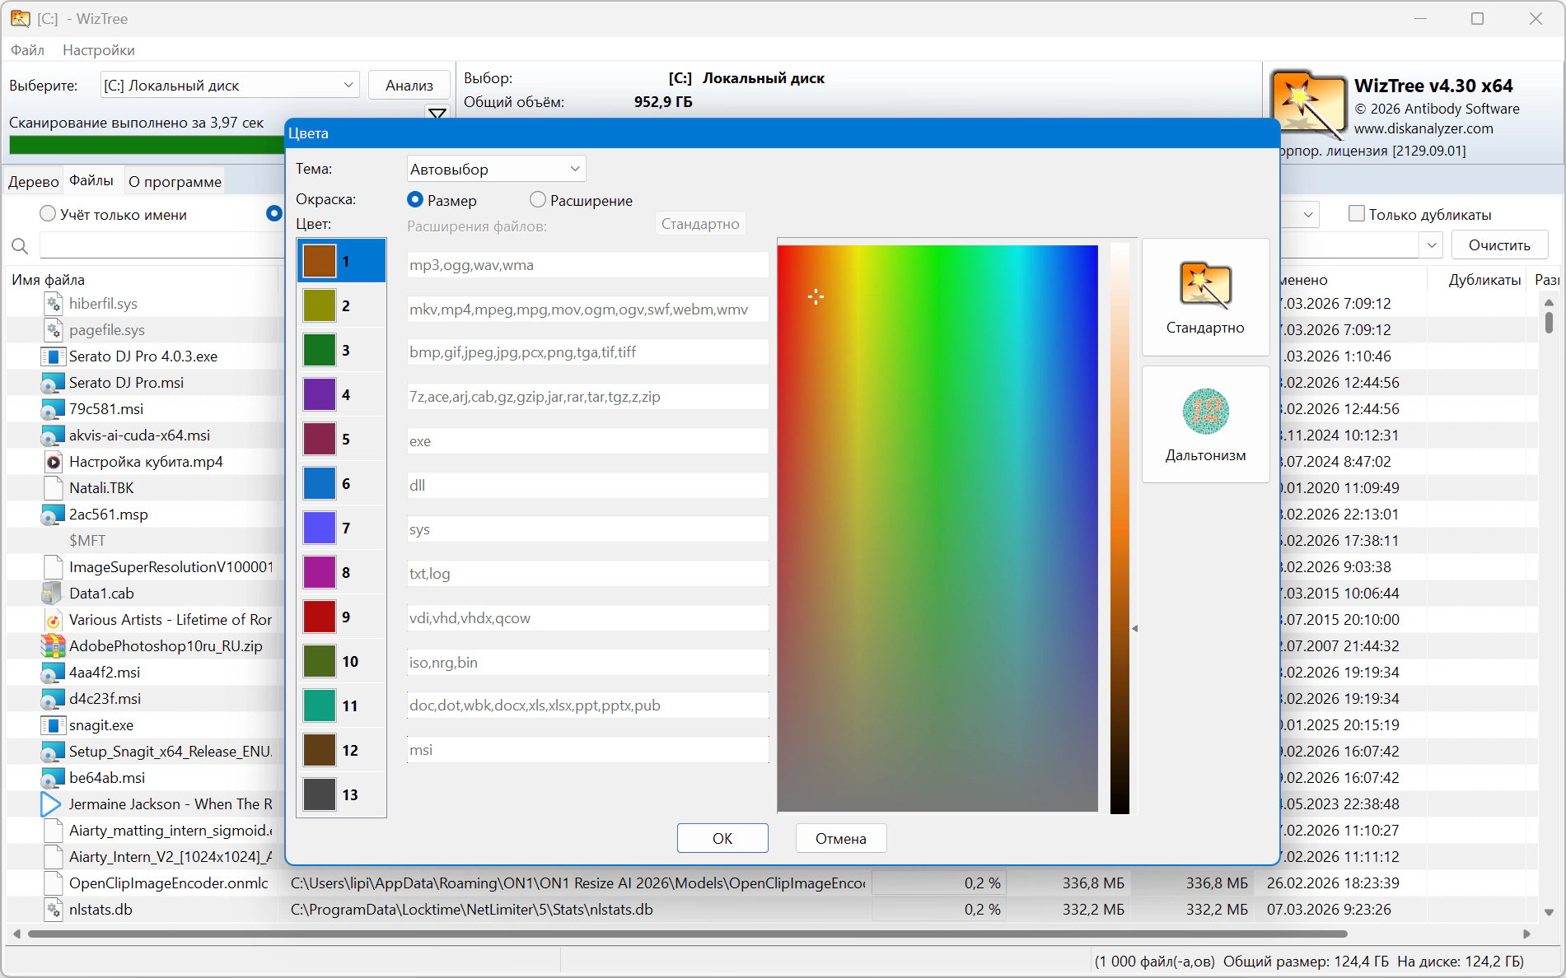The height and width of the screenshot is (978, 1566).
Task: Switch to the Дерево tab
Action: tap(34, 181)
